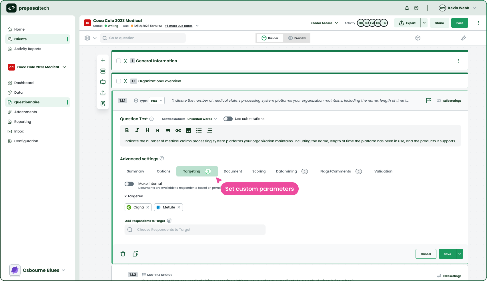Click the builder settings gear icon
The height and width of the screenshot is (281, 487).
(x=87, y=38)
